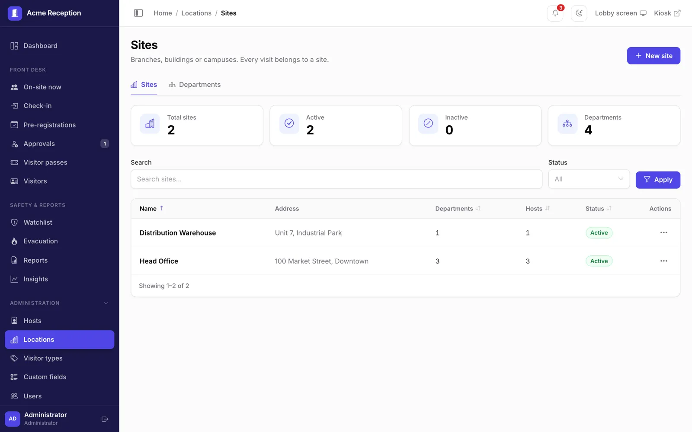Click the Distribution Warehouse site name
This screenshot has width=692, height=432.
178,233
